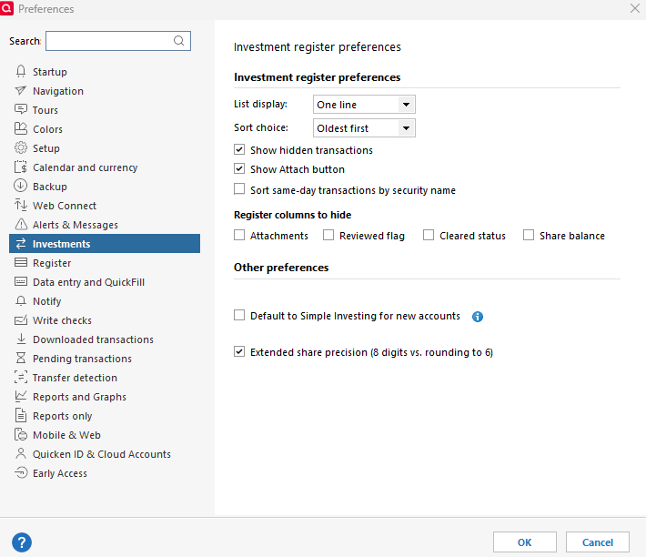Click the Setup gear icon
The height and width of the screenshot is (557, 646).
pos(21,147)
